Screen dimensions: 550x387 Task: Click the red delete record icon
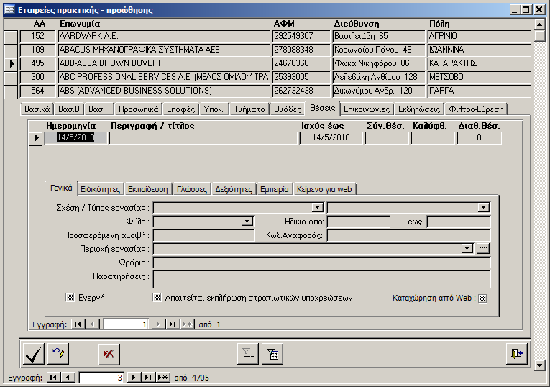109,353
